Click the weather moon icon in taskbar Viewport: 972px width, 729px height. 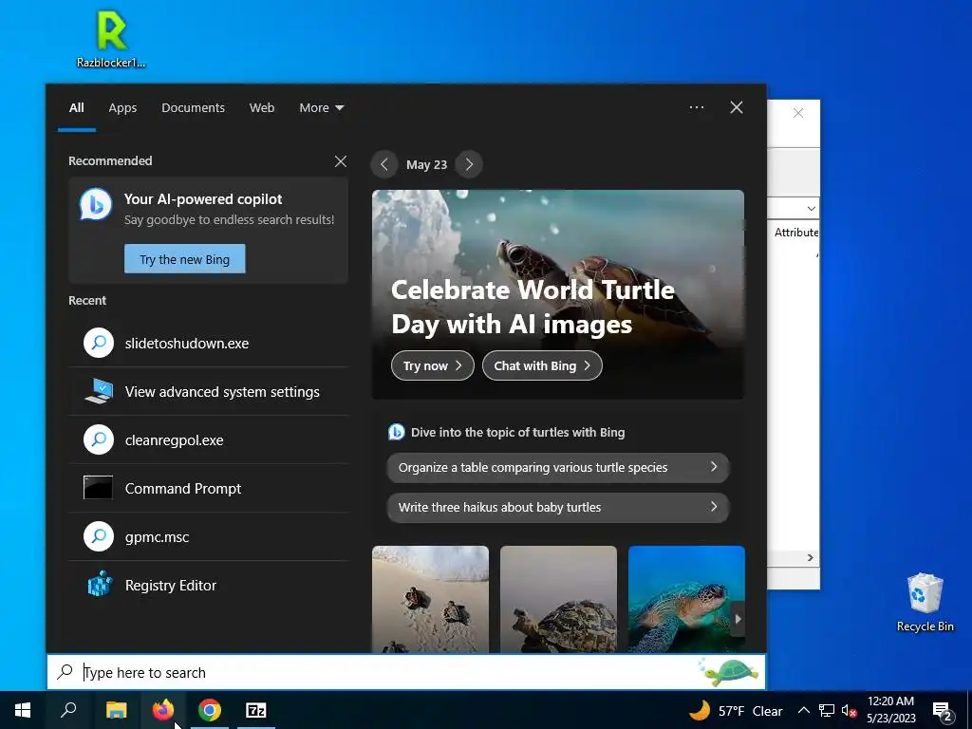pos(700,710)
